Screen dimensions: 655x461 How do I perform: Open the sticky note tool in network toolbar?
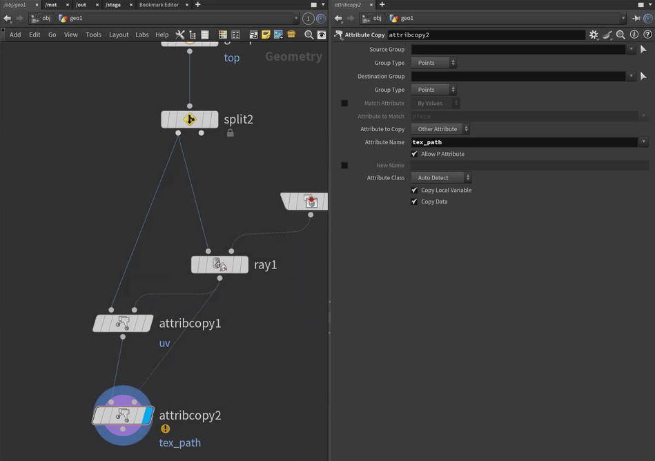coord(266,35)
